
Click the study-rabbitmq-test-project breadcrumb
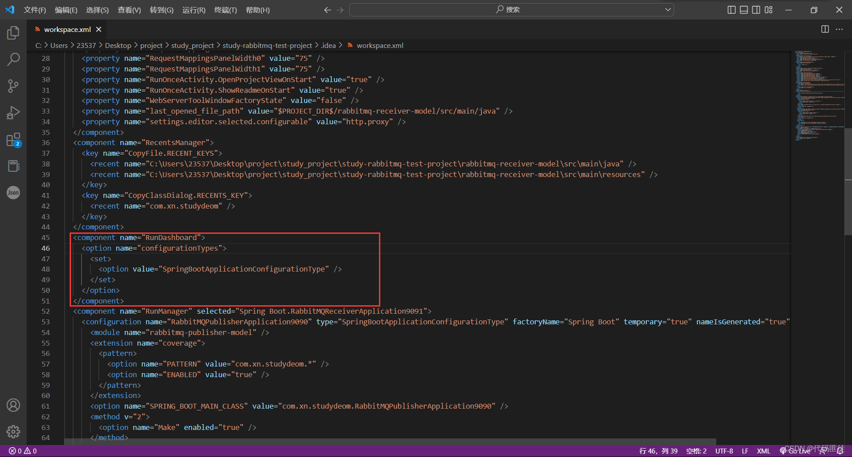click(x=267, y=45)
